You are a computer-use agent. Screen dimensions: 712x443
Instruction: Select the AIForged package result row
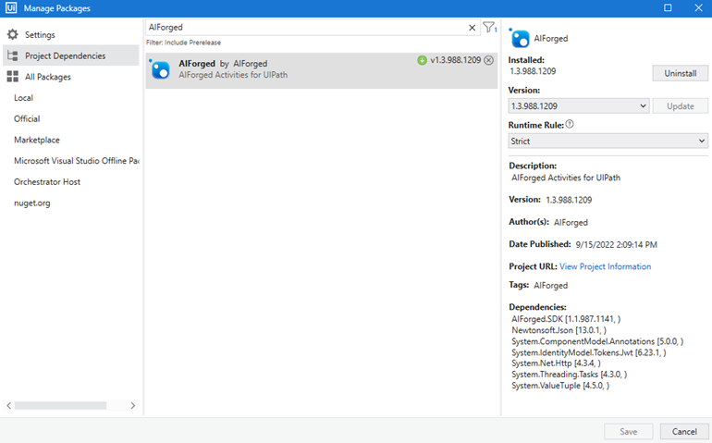pyautogui.click(x=322, y=70)
